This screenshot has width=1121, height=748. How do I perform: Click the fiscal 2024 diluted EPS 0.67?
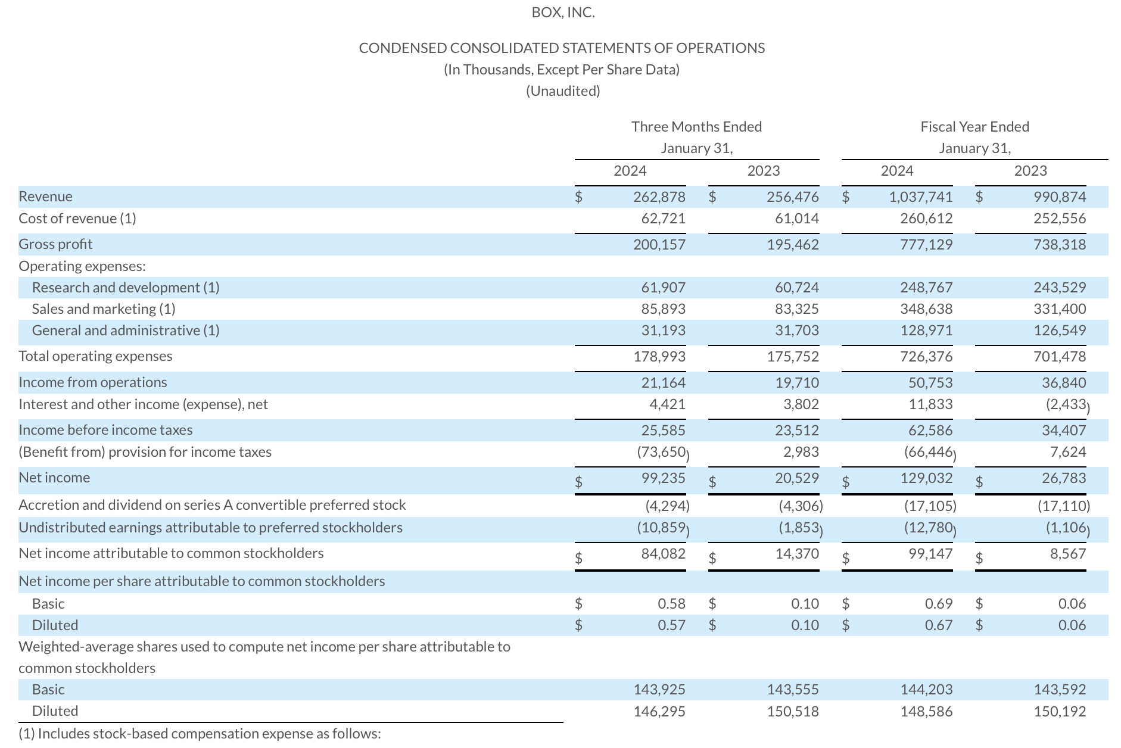[x=939, y=625]
